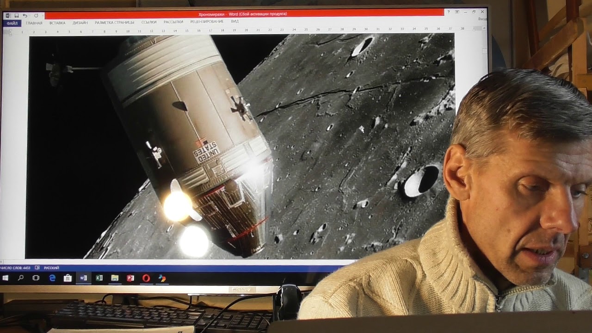Image resolution: width=592 pixels, height=333 pixels.
Task: Switch to the РЕЦЕНЗИРОВАНИЕ tab
Action: 207,21
